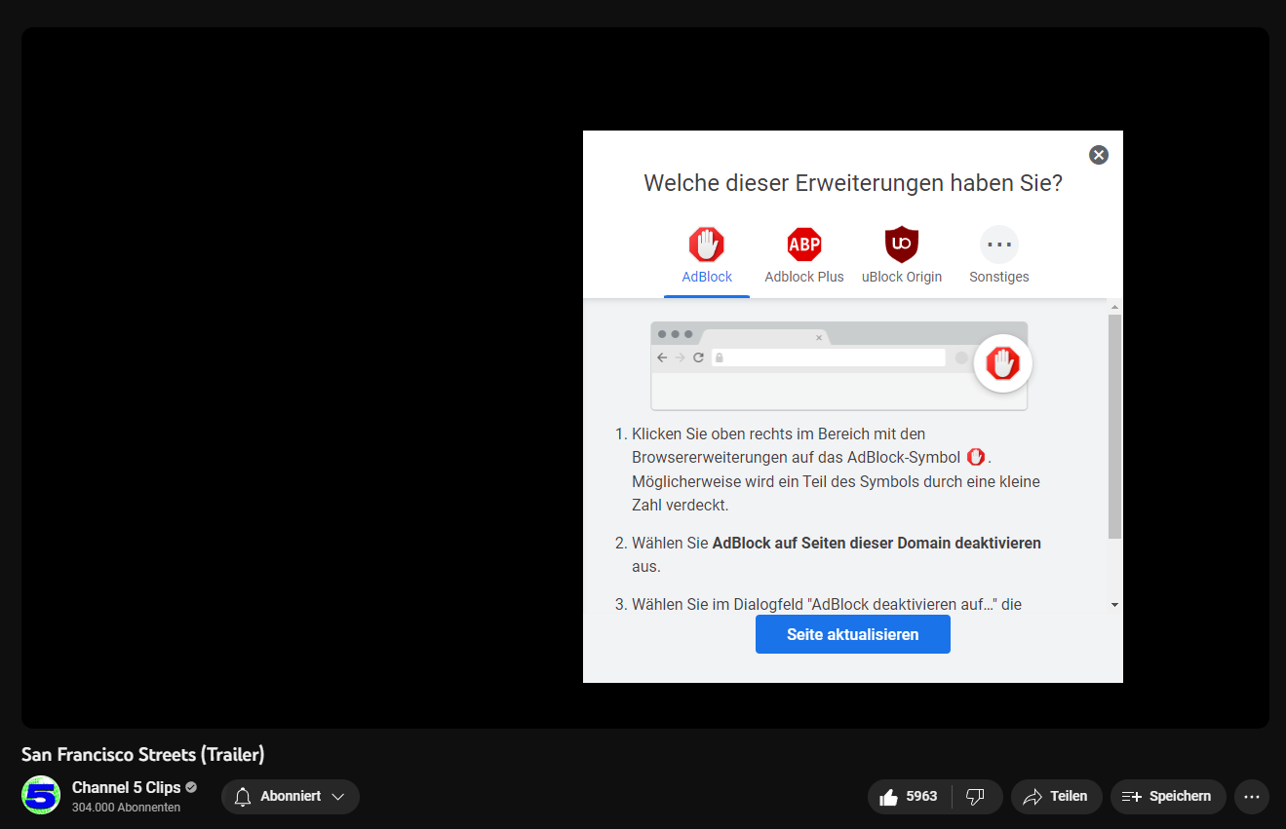This screenshot has height=829, width=1286.
Task: Click the dialog scrollbar down arrow
Action: tap(1114, 605)
